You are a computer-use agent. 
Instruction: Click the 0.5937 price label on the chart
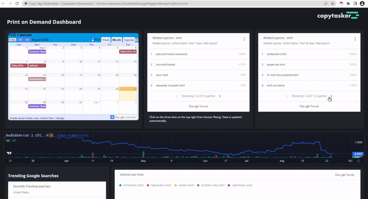click(358, 154)
